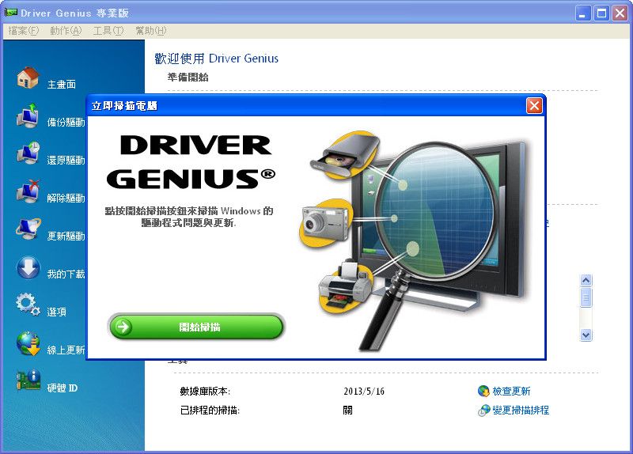Open the 工具(T) menu
Image resolution: width=633 pixels, height=454 pixels.
[x=108, y=31]
